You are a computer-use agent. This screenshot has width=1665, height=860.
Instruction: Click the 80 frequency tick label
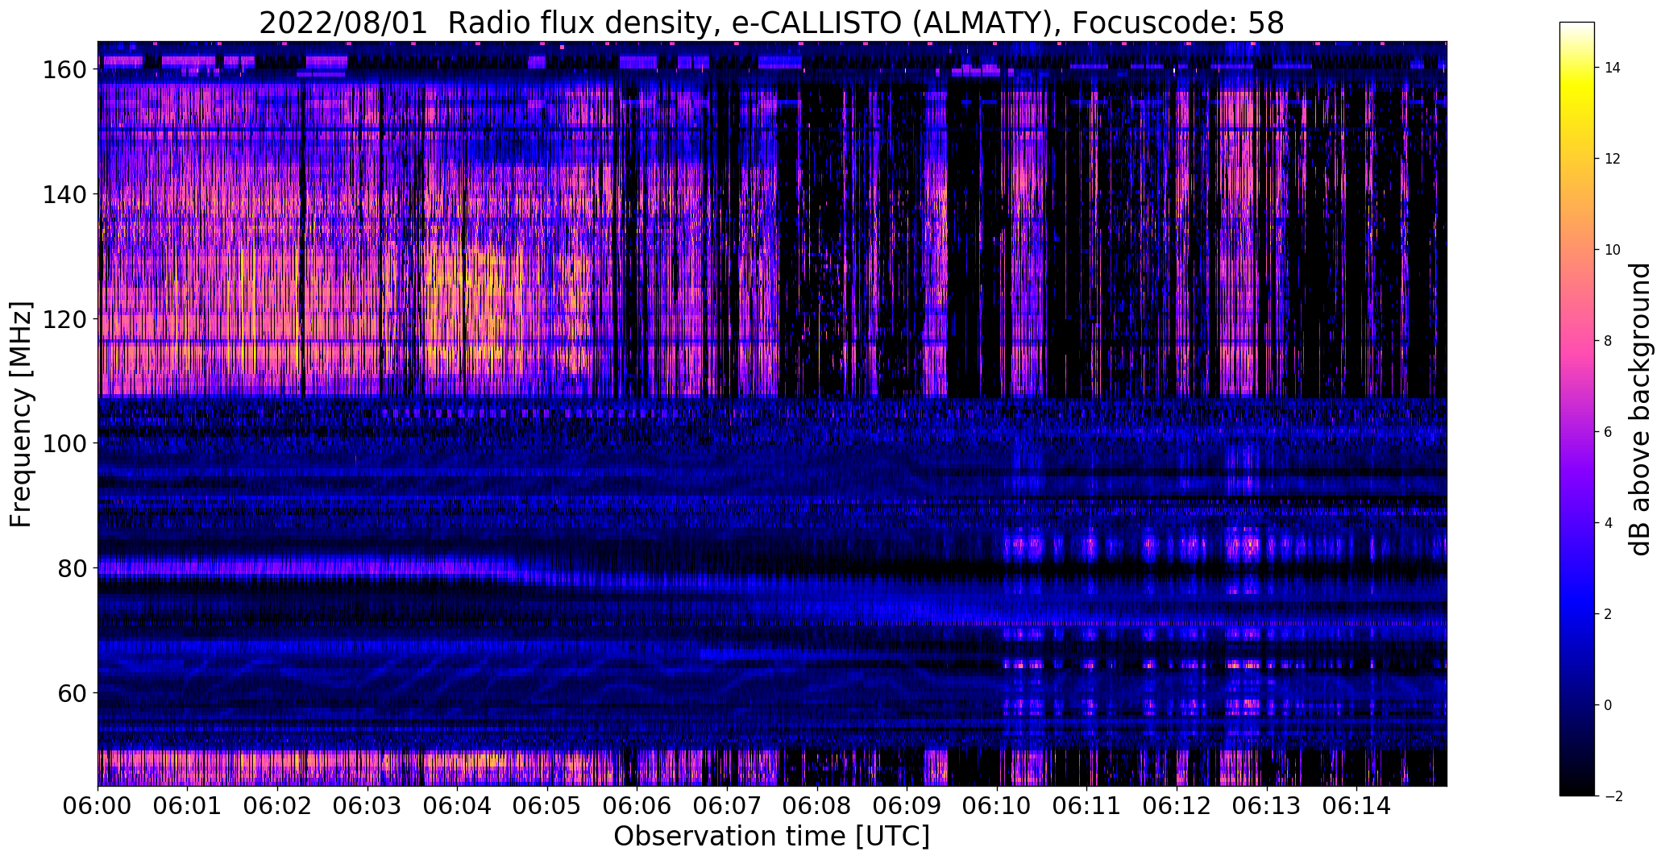(72, 568)
